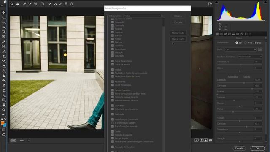Open the preview preferences menu icon

(x=211, y=140)
